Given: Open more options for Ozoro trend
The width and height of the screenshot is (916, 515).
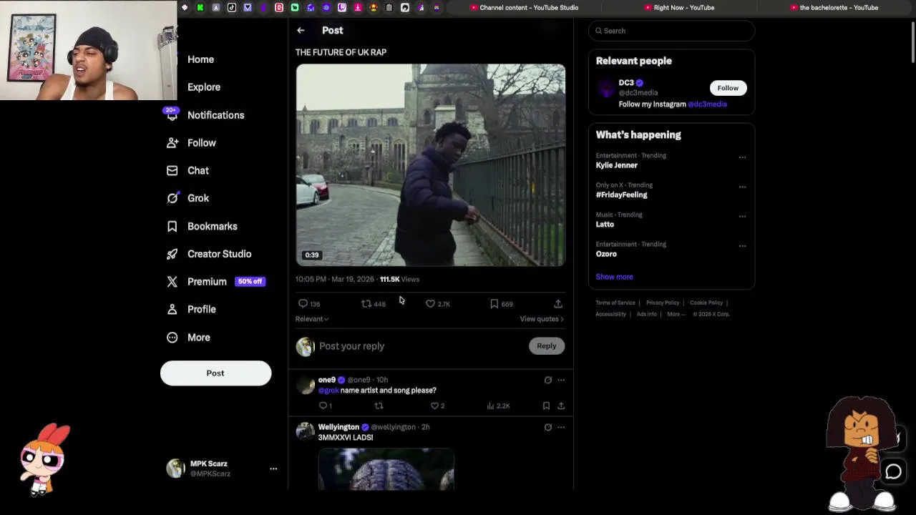Looking at the screenshot, I should (x=742, y=246).
